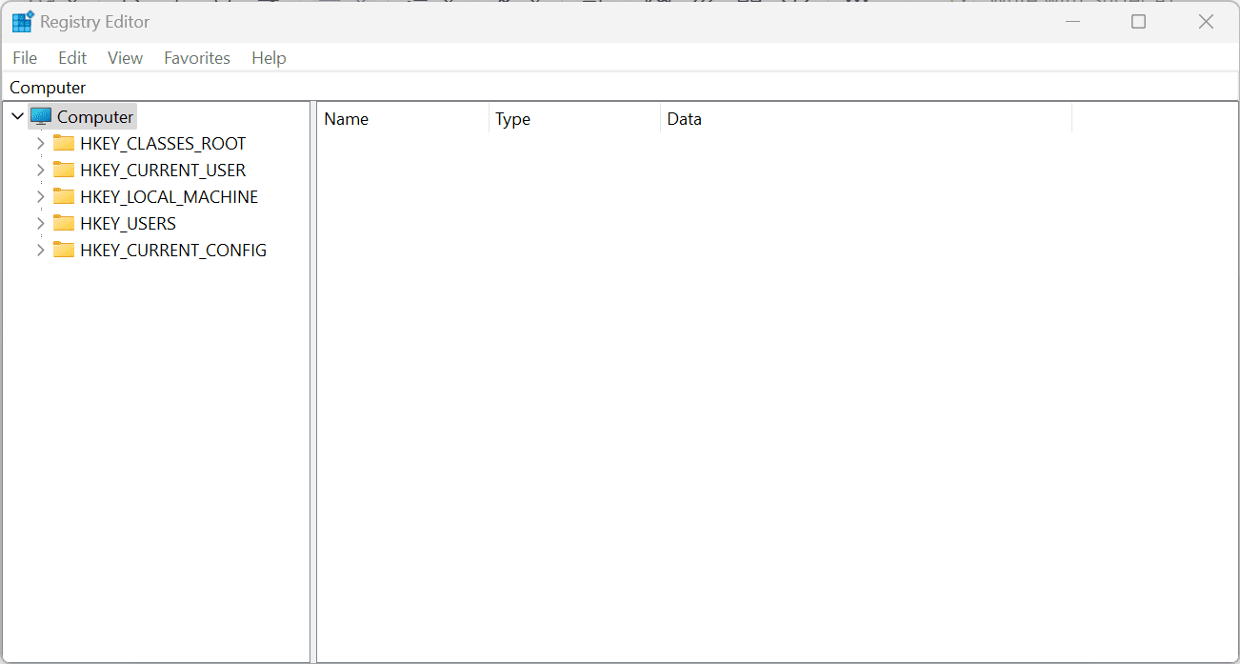Collapse the Computer root node
Viewport: 1240px width, 664px height.
17,116
